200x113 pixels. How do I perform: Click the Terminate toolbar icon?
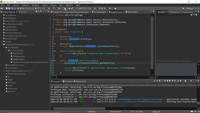click(x=23, y=8)
